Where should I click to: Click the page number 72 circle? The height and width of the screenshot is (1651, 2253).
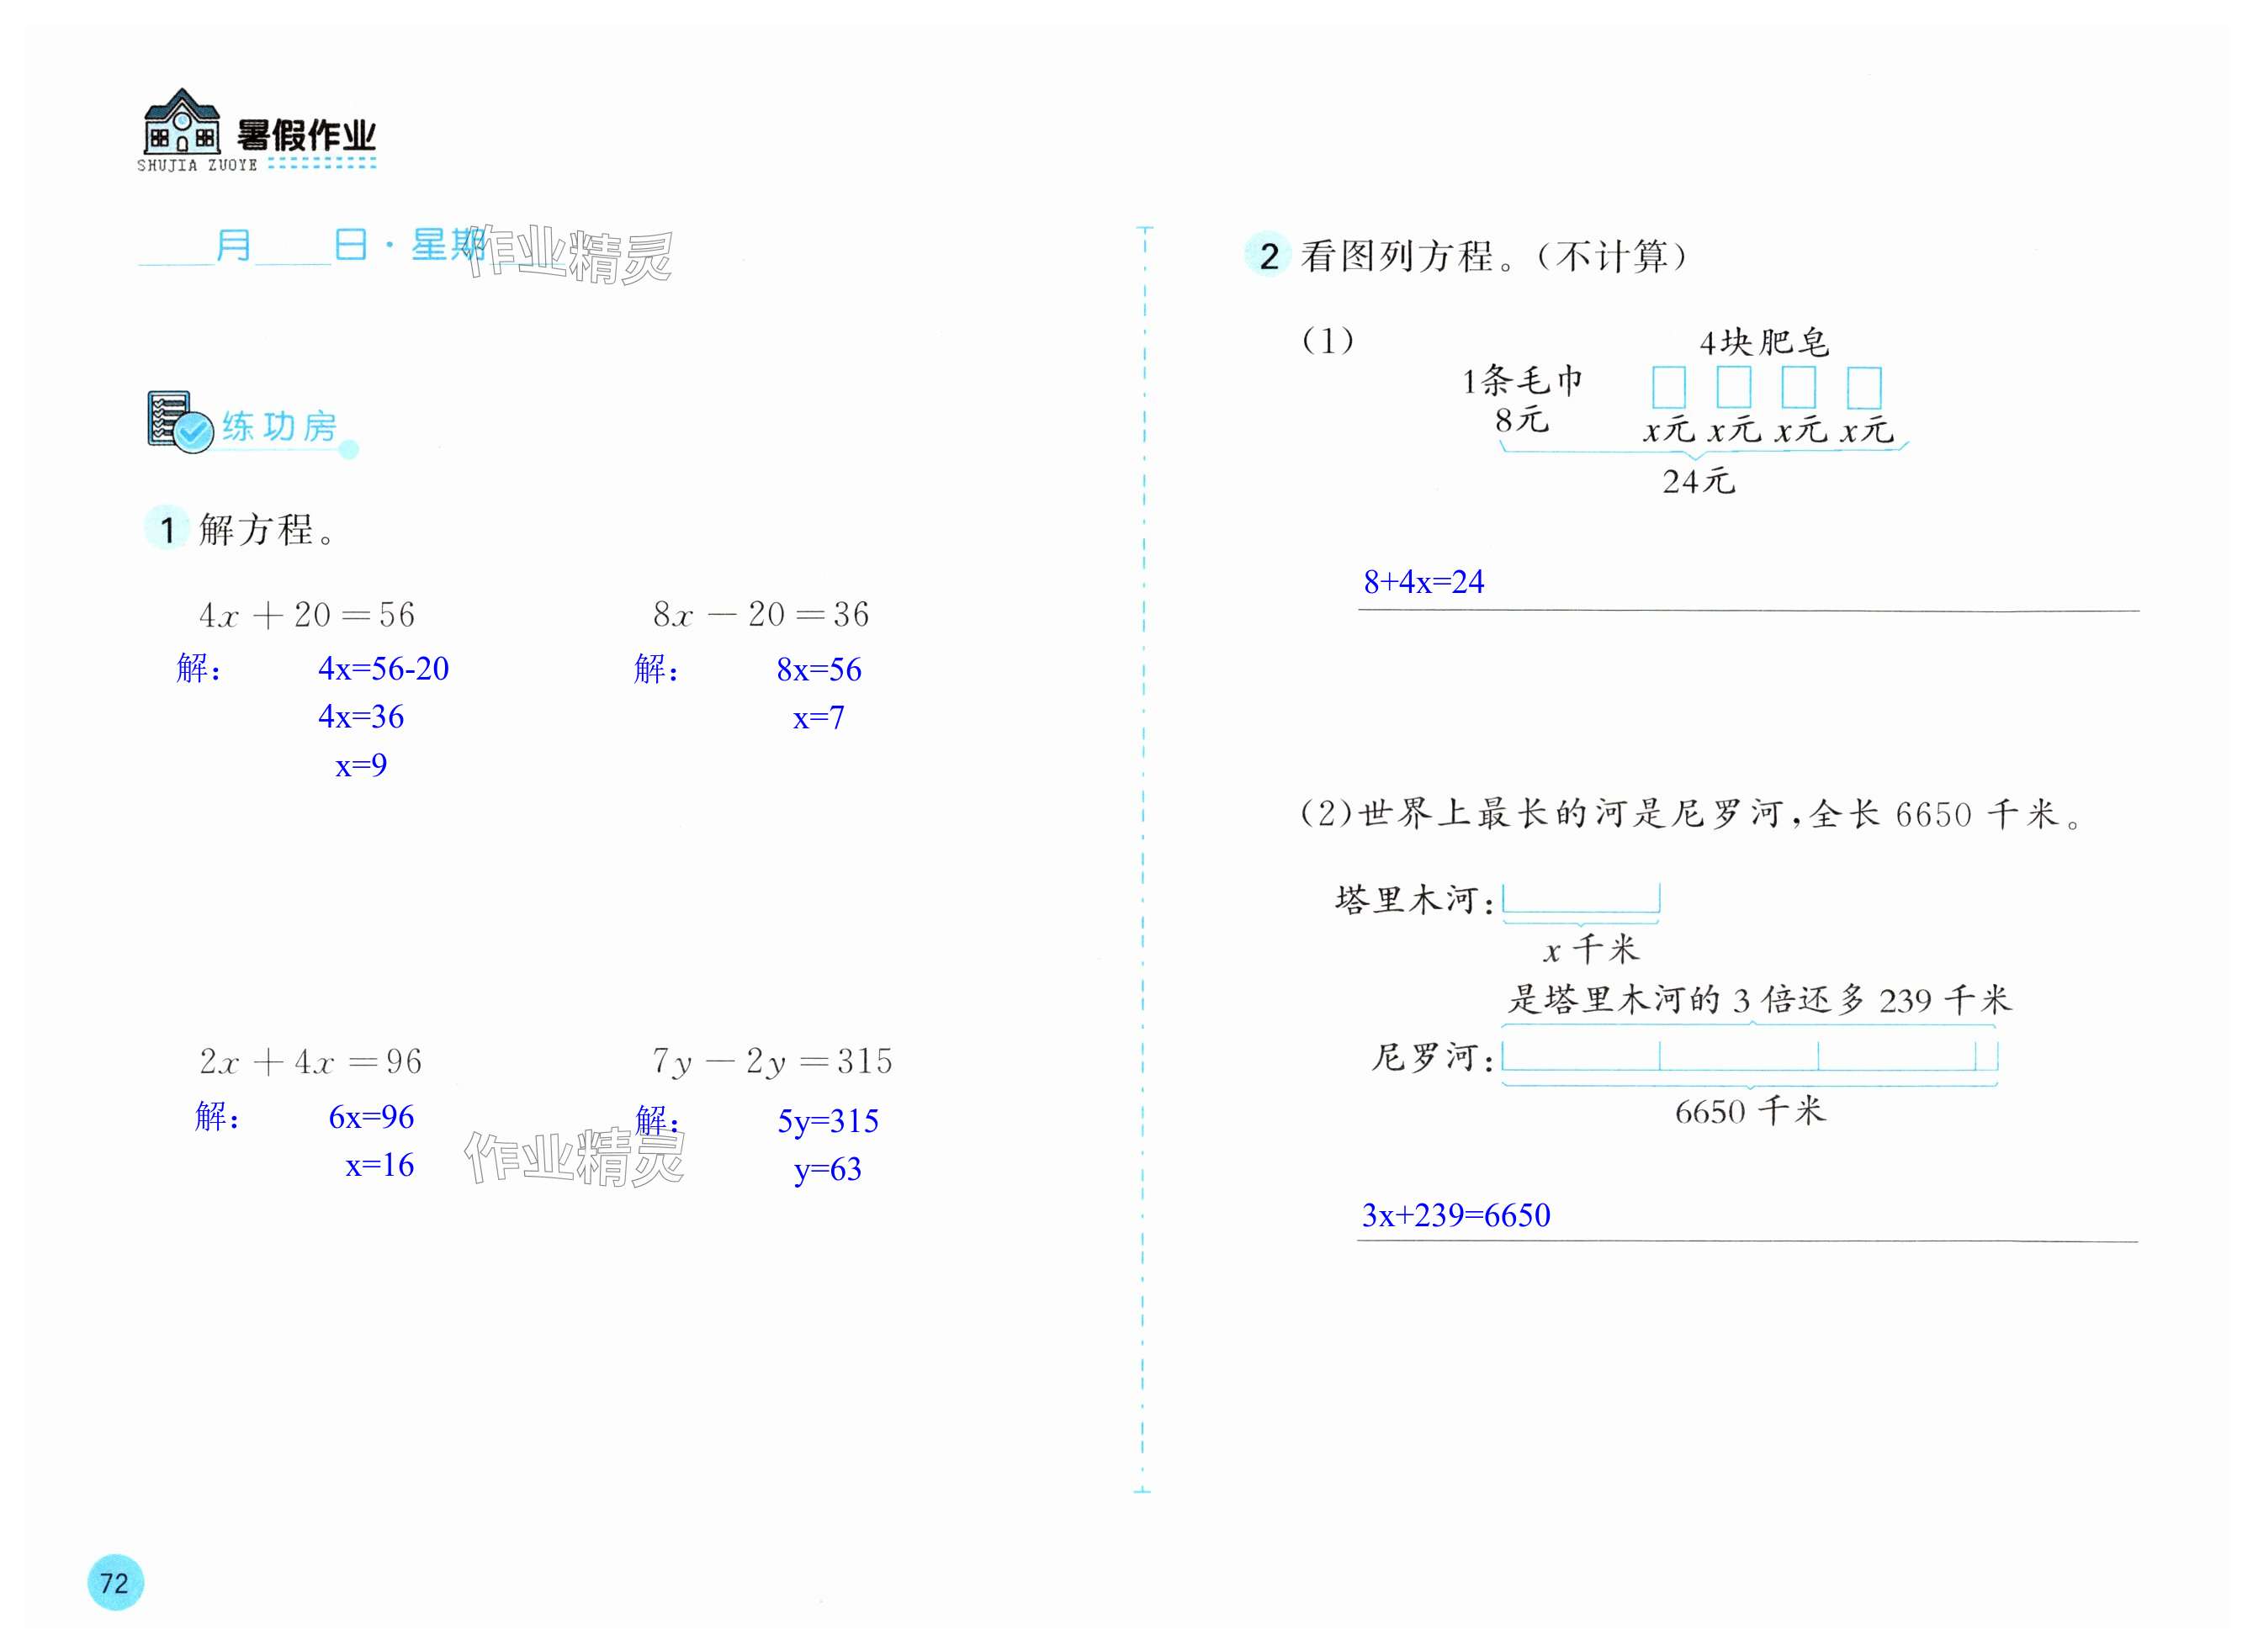click(115, 1582)
